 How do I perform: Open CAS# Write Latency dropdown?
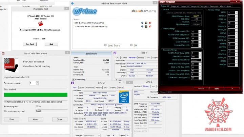point(200,78)
